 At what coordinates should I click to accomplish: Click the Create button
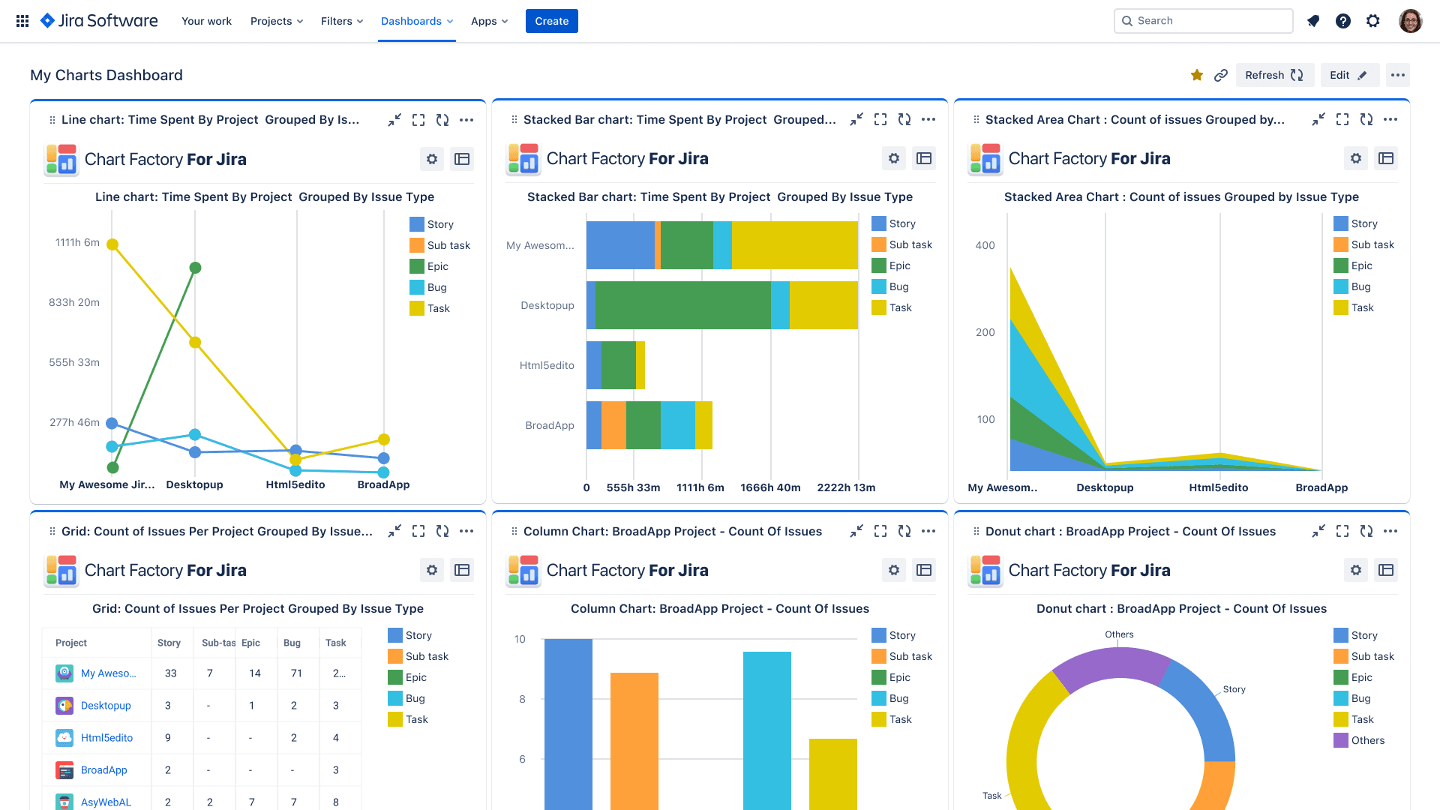click(x=551, y=21)
